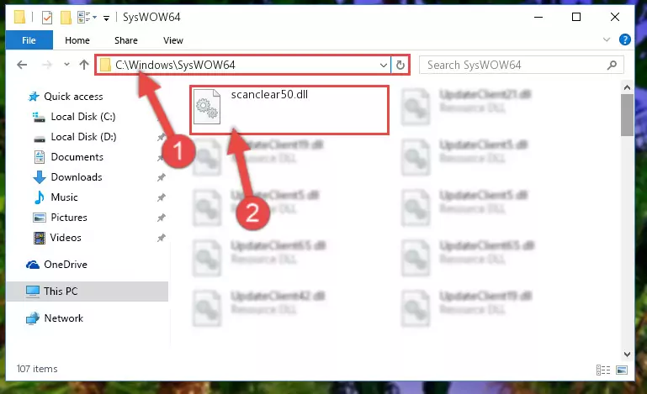Screen dimensions: 647x394
Task: Open Local Disk (C:) in sidebar
Action: [x=83, y=117]
